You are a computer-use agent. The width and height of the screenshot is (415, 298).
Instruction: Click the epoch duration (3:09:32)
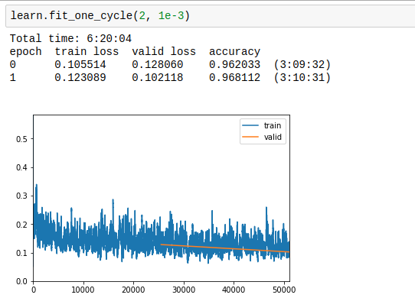pyautogui.click(x=302, y=65)
